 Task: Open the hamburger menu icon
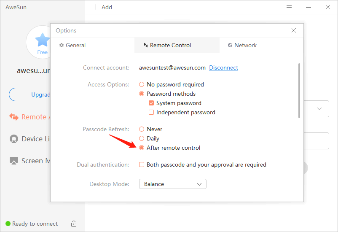point(289,7)
